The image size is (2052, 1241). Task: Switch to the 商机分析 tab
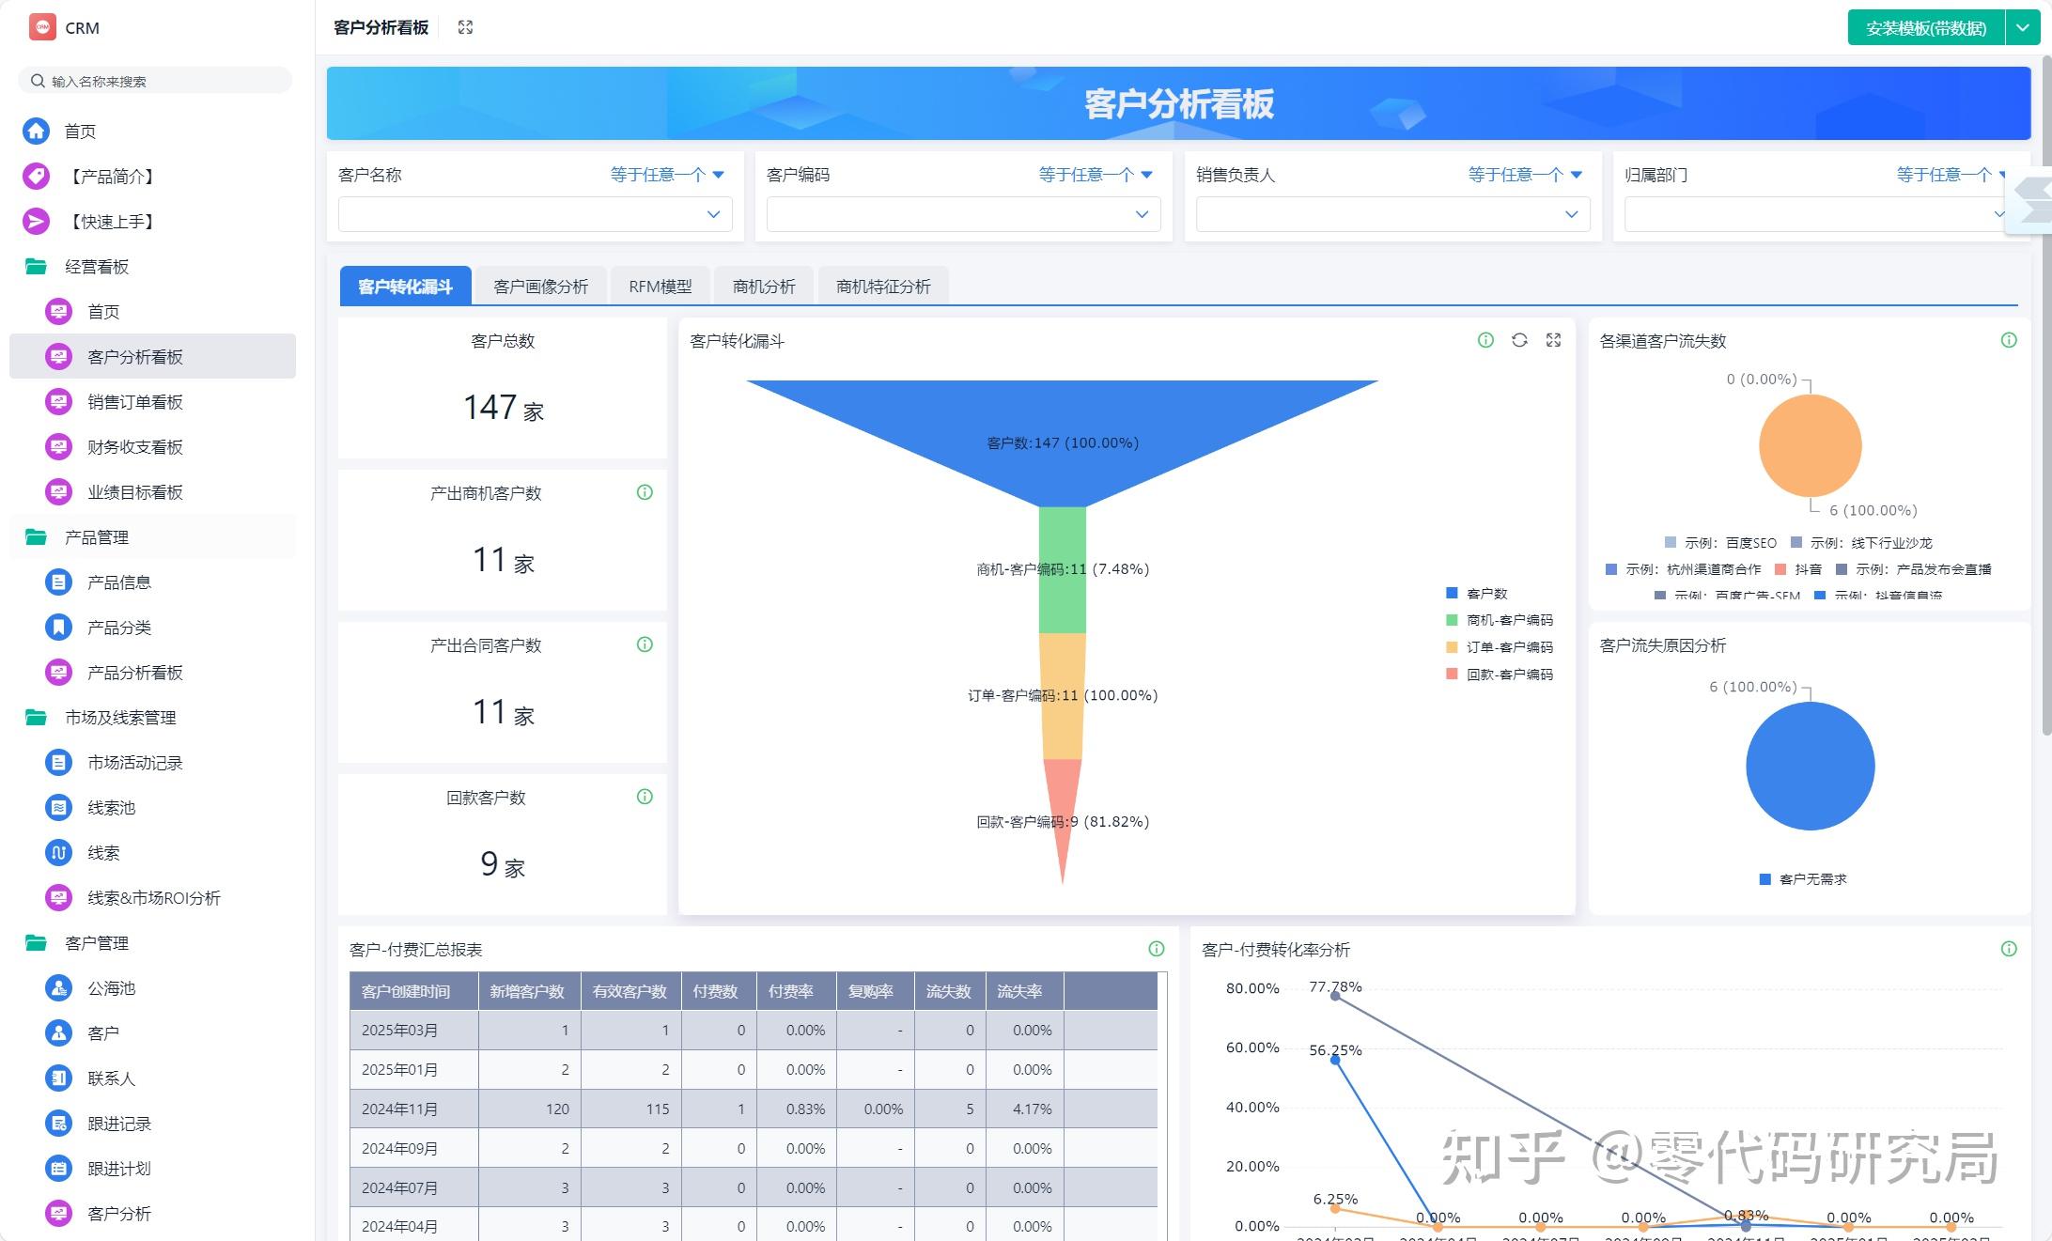pos(762,285)
